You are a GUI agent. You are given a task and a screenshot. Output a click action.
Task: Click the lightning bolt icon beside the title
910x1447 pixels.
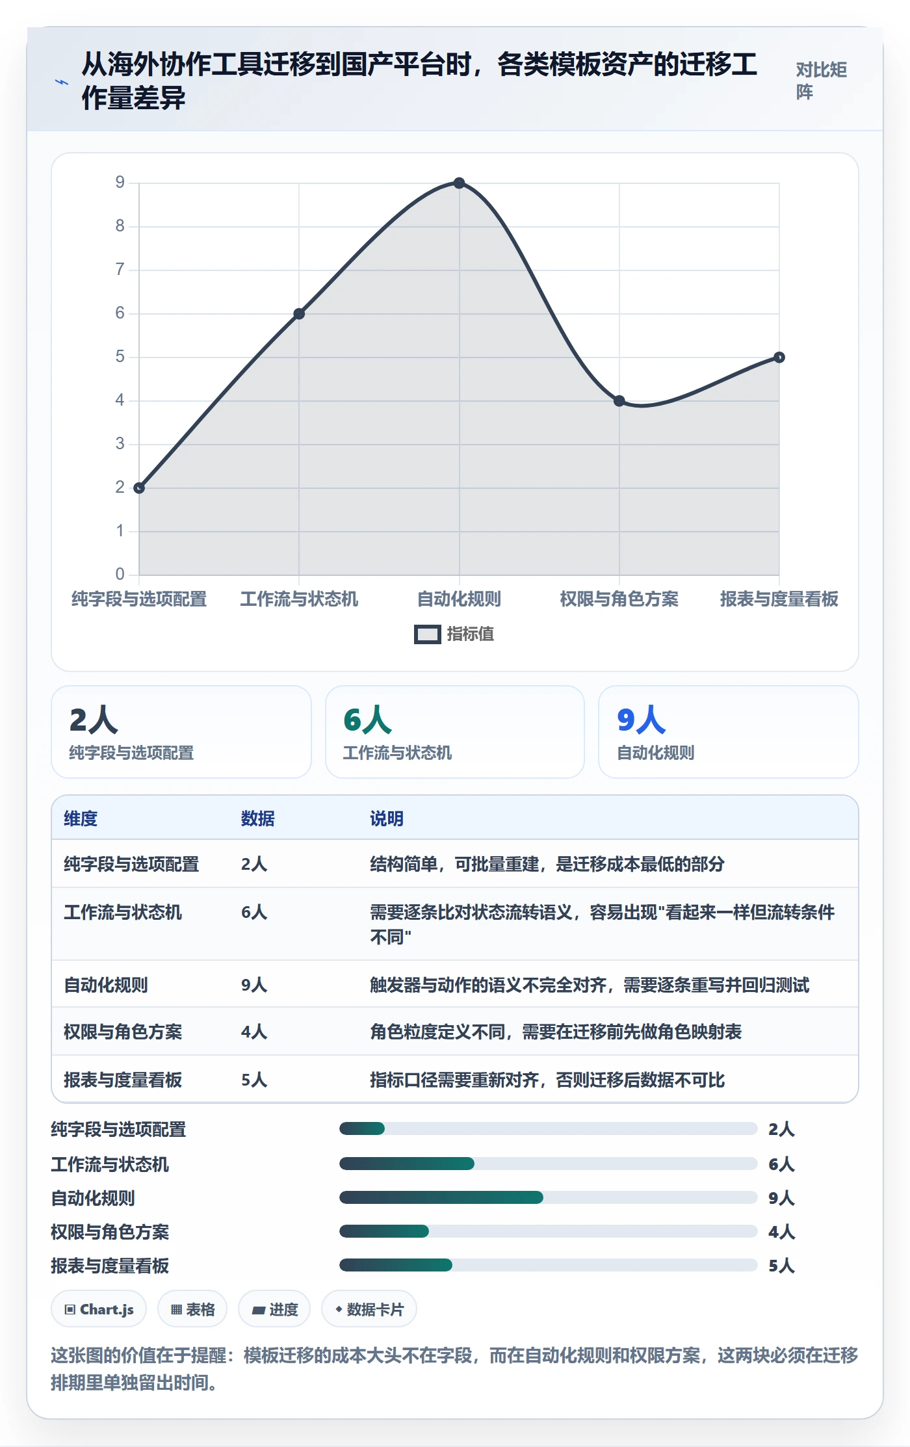pyautogui.click(x=62, y=82)
